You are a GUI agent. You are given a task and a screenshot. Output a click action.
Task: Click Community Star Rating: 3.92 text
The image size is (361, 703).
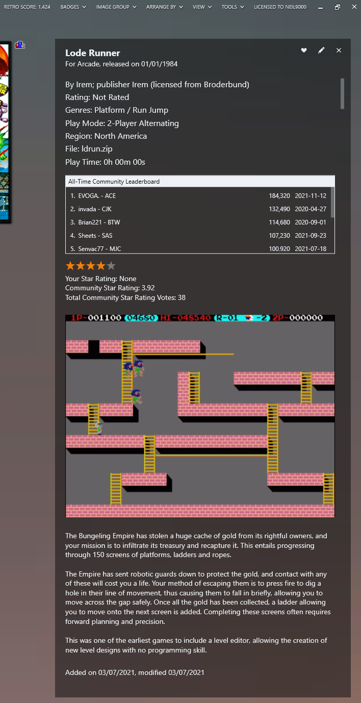110,288
